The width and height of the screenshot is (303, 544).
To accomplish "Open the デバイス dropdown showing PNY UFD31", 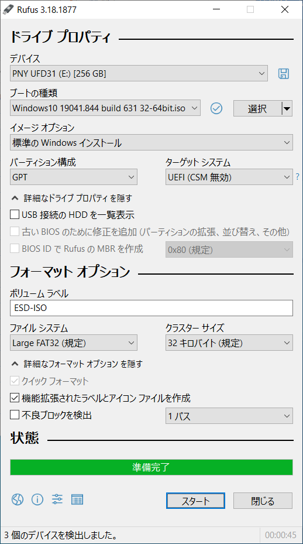I will [139, 73].
